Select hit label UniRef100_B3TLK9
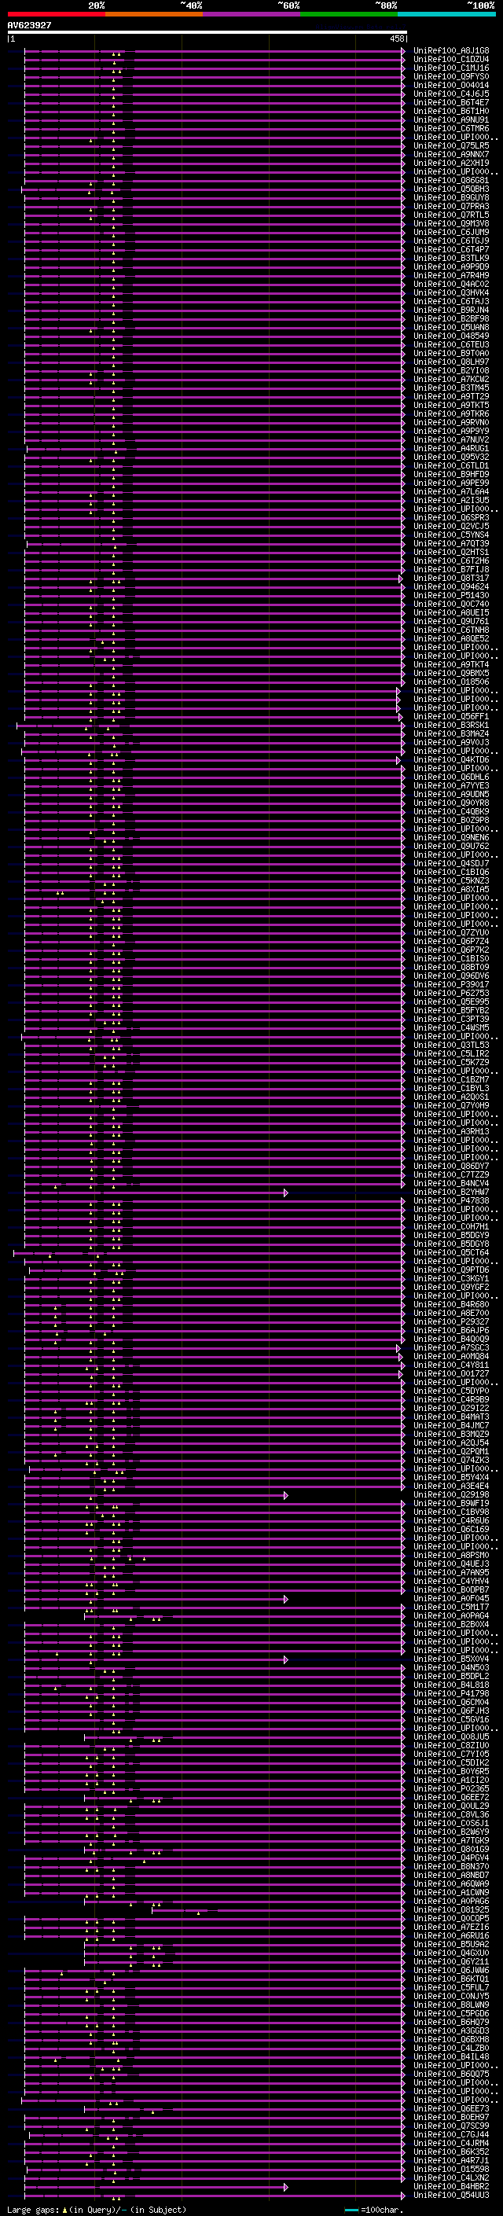Image resolution: width=503 pixels, height=2216 pixels. 451,258
